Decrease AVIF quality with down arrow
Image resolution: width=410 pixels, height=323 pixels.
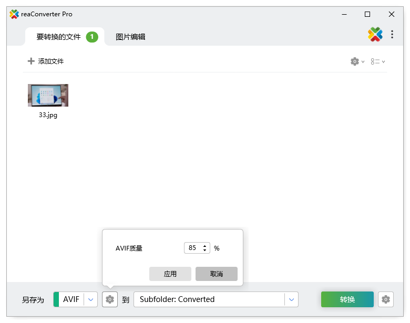click(x=205, y=251)
